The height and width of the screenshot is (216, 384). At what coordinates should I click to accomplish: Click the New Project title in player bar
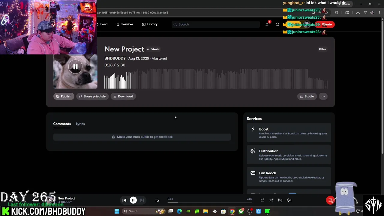pos(66,198)
